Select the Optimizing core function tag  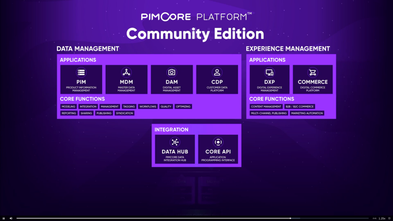pyautogui.click(x=183, y=107)
